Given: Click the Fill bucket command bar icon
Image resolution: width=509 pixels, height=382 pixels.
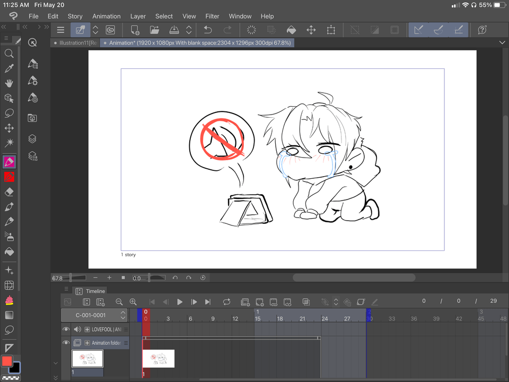Looking at the screenshot, I should [x=291, y=30].
